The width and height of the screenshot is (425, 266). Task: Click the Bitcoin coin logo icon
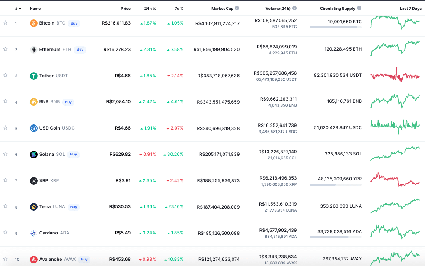point(34,23)
